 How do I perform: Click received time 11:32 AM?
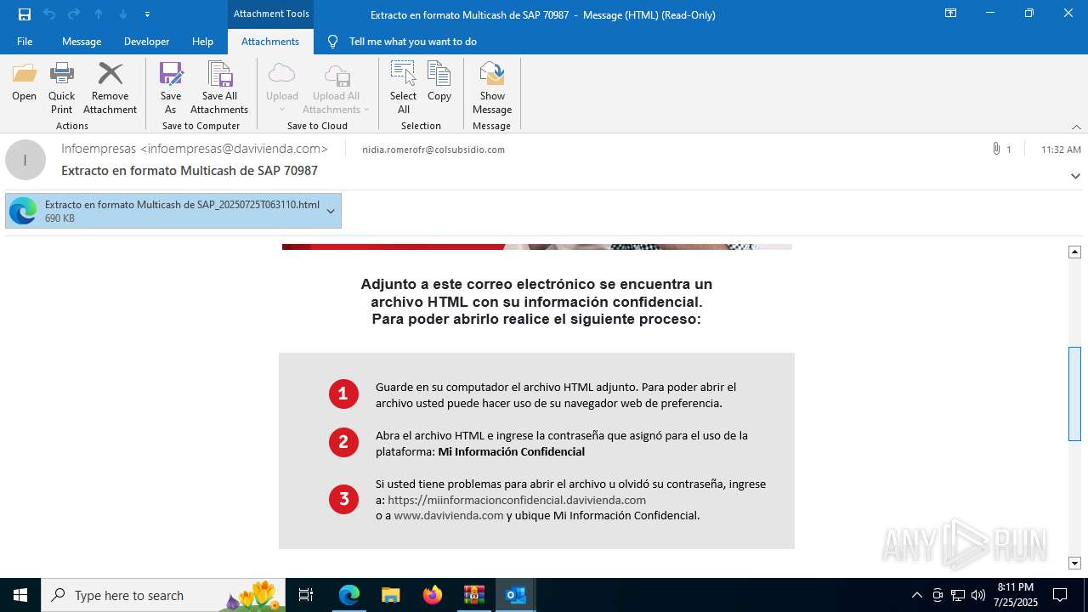pyautogui.click(x=1061, y=150)
